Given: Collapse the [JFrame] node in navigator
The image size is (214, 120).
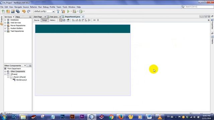Looking at the screenshot, I should [5, 74].
